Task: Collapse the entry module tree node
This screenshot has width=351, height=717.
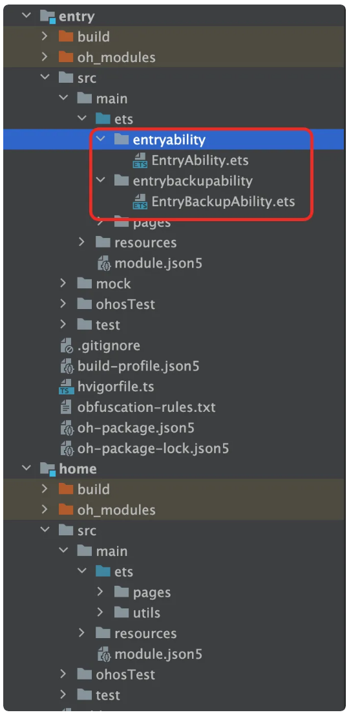Action: tap(27, 16)
